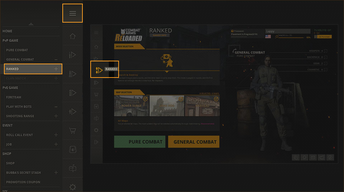Click the experience progress bar near the flag

[291, 38]
